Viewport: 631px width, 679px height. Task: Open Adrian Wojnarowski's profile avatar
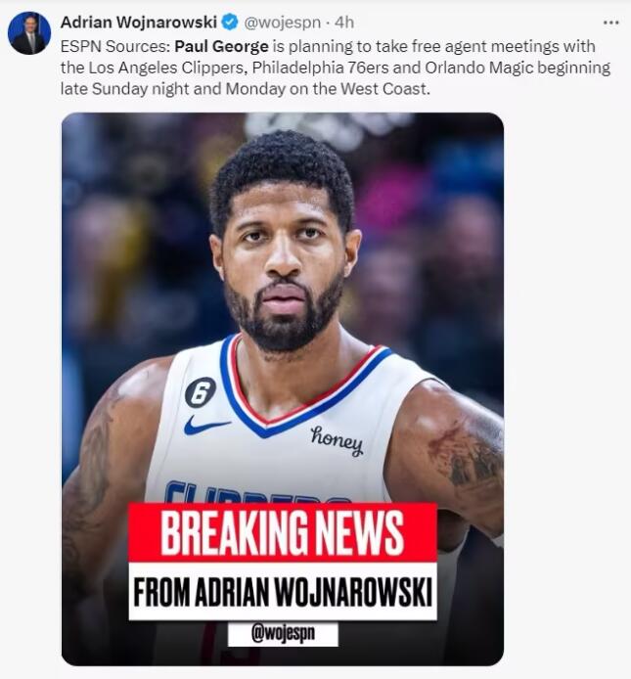29,33
